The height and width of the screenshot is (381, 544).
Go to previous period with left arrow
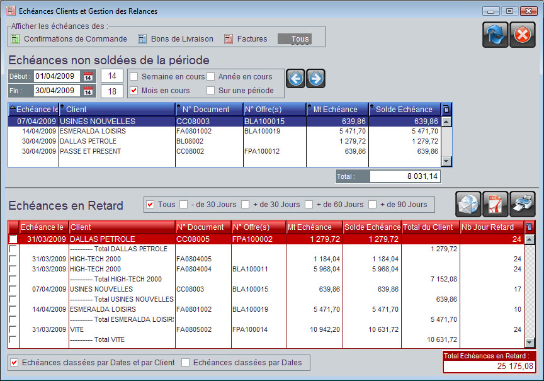tap(296, 78)
